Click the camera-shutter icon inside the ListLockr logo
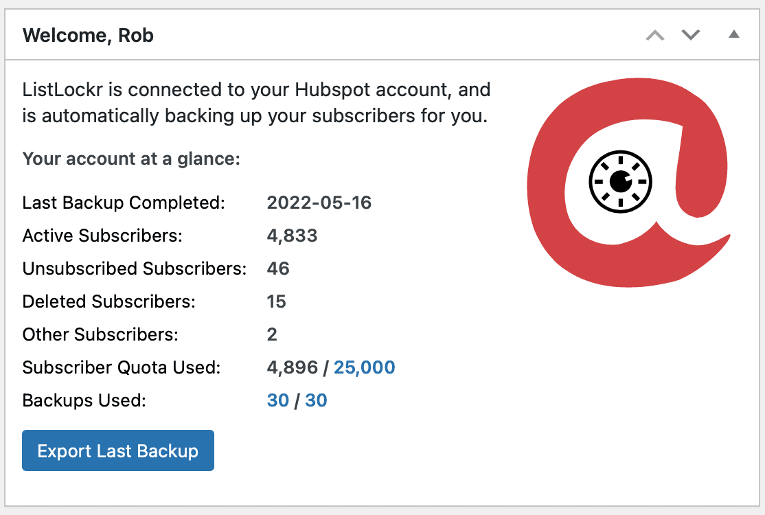 620,181
